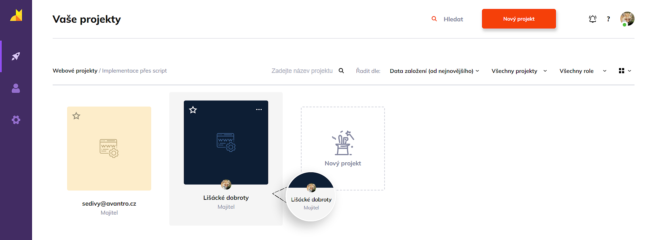Select the Webové projekty tab
The image size is (661, 240).
(x=75, y=71)
